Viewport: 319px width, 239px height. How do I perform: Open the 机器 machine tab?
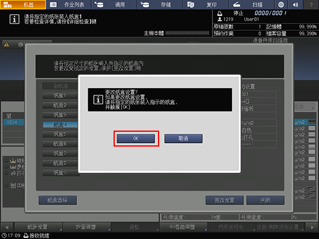click(x=23, y=4)
